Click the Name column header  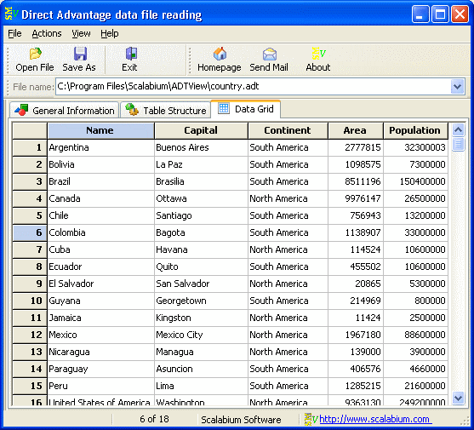click(x=100, y=130)
